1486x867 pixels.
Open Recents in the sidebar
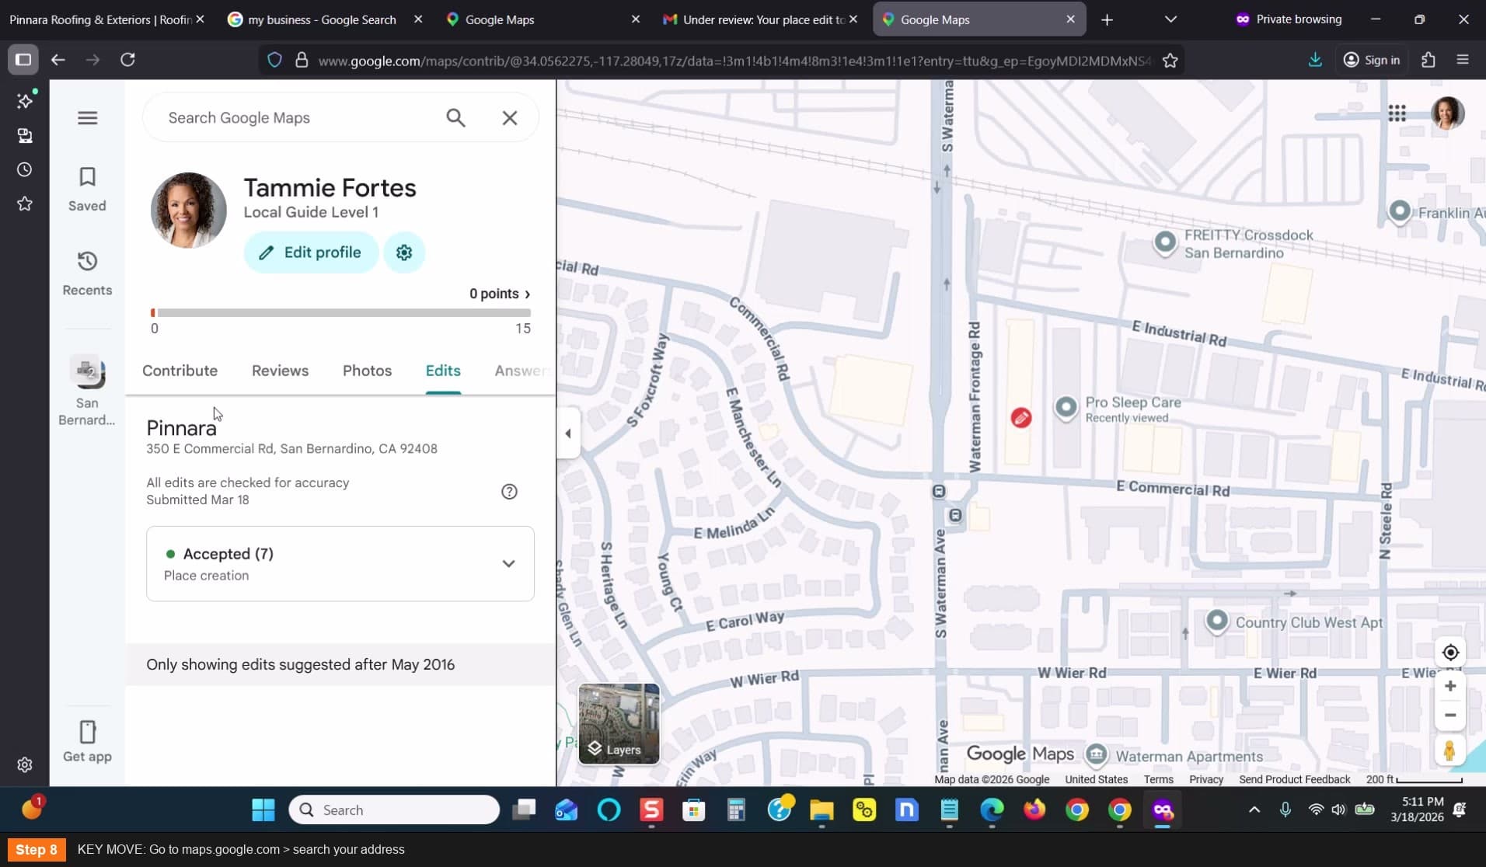click(x=87, y=273)
